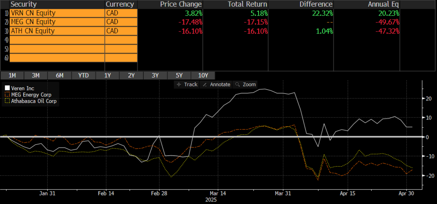Click the VRN CN Equity security field
This screenshot has width=437, height=204.
click(57, 13)
